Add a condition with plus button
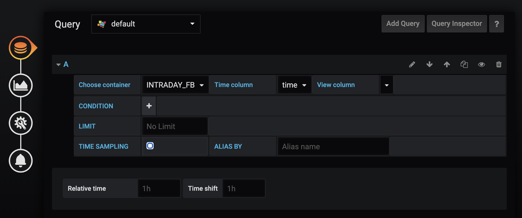522x218 pixels. tap(149, 106)
